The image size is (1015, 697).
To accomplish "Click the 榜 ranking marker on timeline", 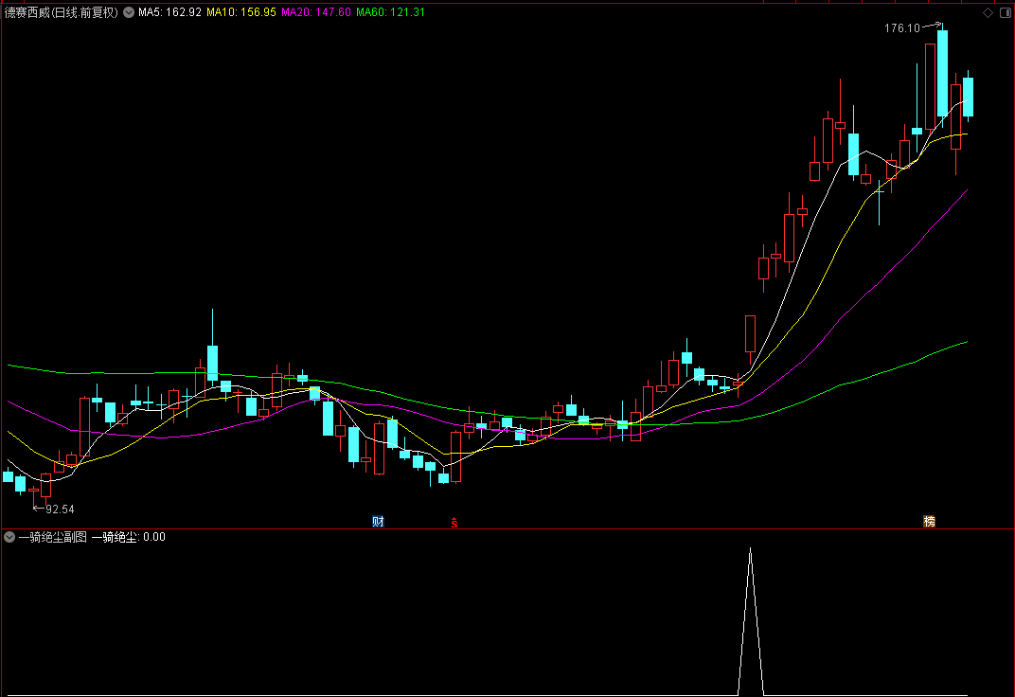I will (x=929, y=522).
